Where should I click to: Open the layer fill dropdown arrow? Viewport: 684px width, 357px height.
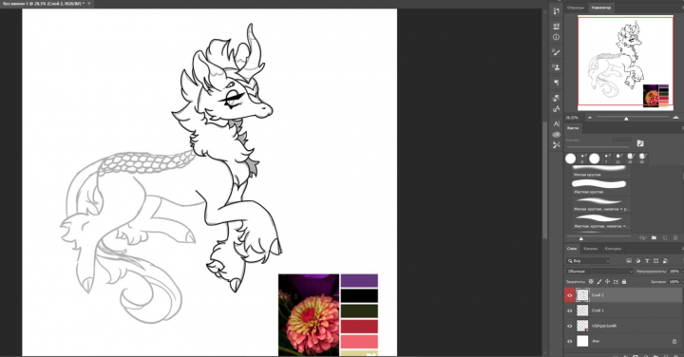pyautogui.click(x=682, y=282)
